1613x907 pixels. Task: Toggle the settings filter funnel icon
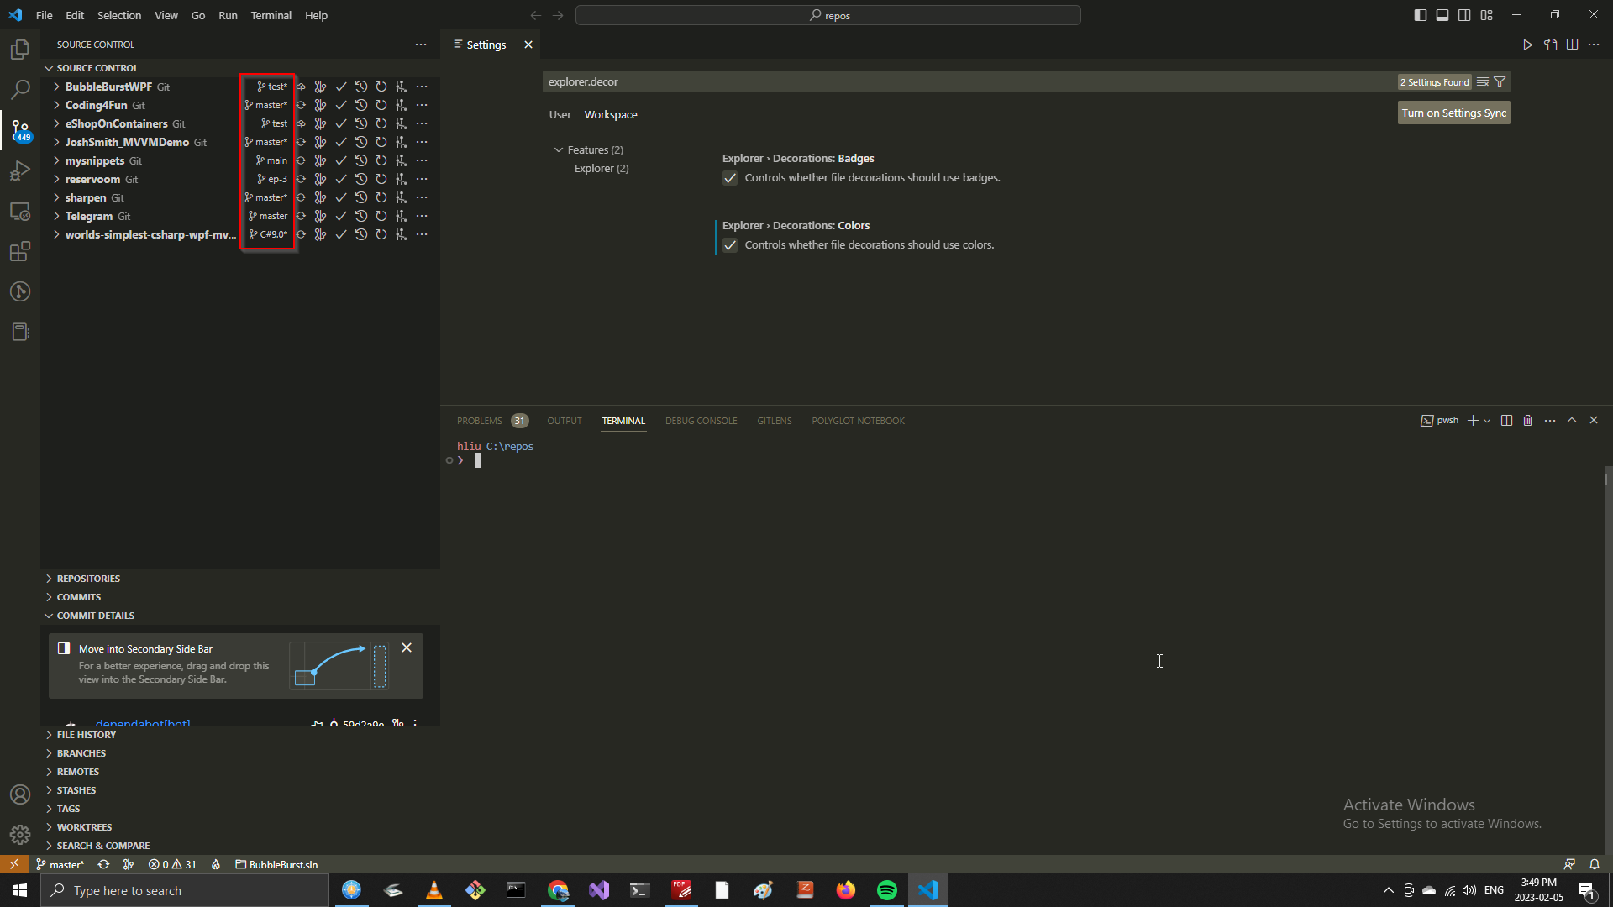[x=1500, y=81]
